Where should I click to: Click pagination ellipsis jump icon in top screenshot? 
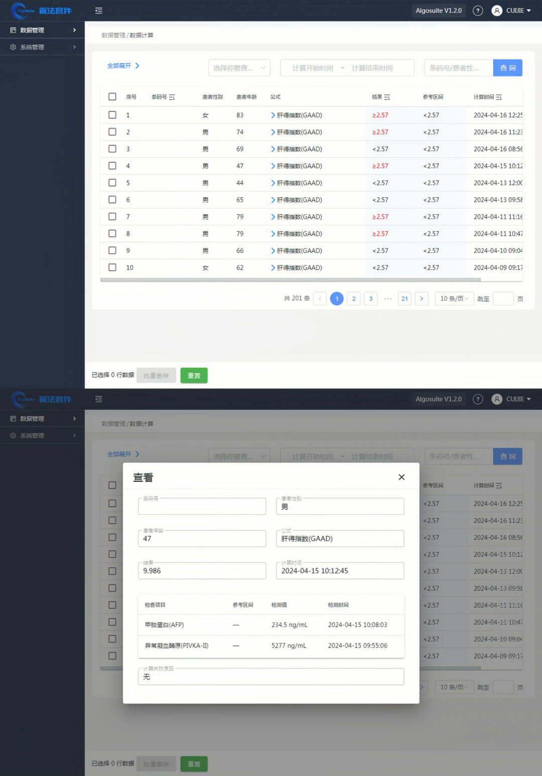click(x=388, y=299)
